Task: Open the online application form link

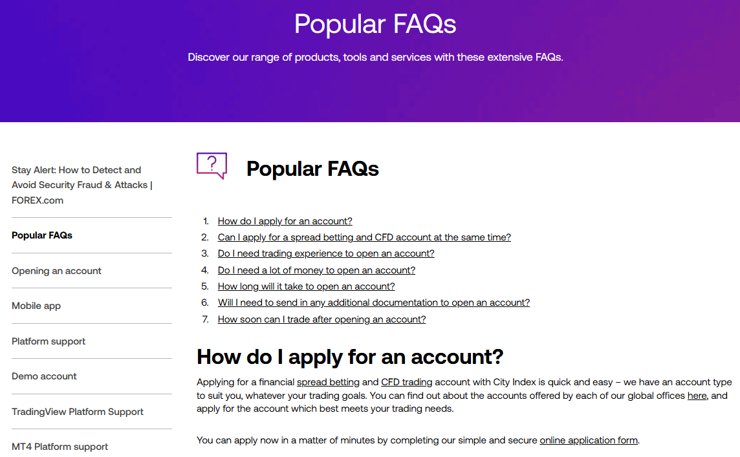Action: (x=589, y=440)
